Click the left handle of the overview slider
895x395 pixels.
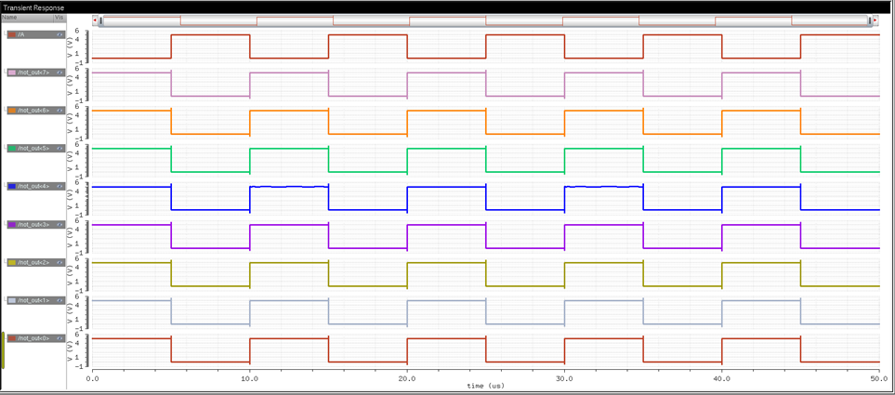[x=101, y=21]
